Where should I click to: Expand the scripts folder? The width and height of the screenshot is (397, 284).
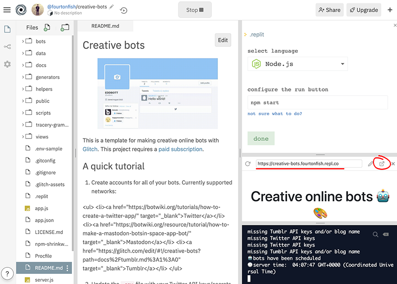23,113
